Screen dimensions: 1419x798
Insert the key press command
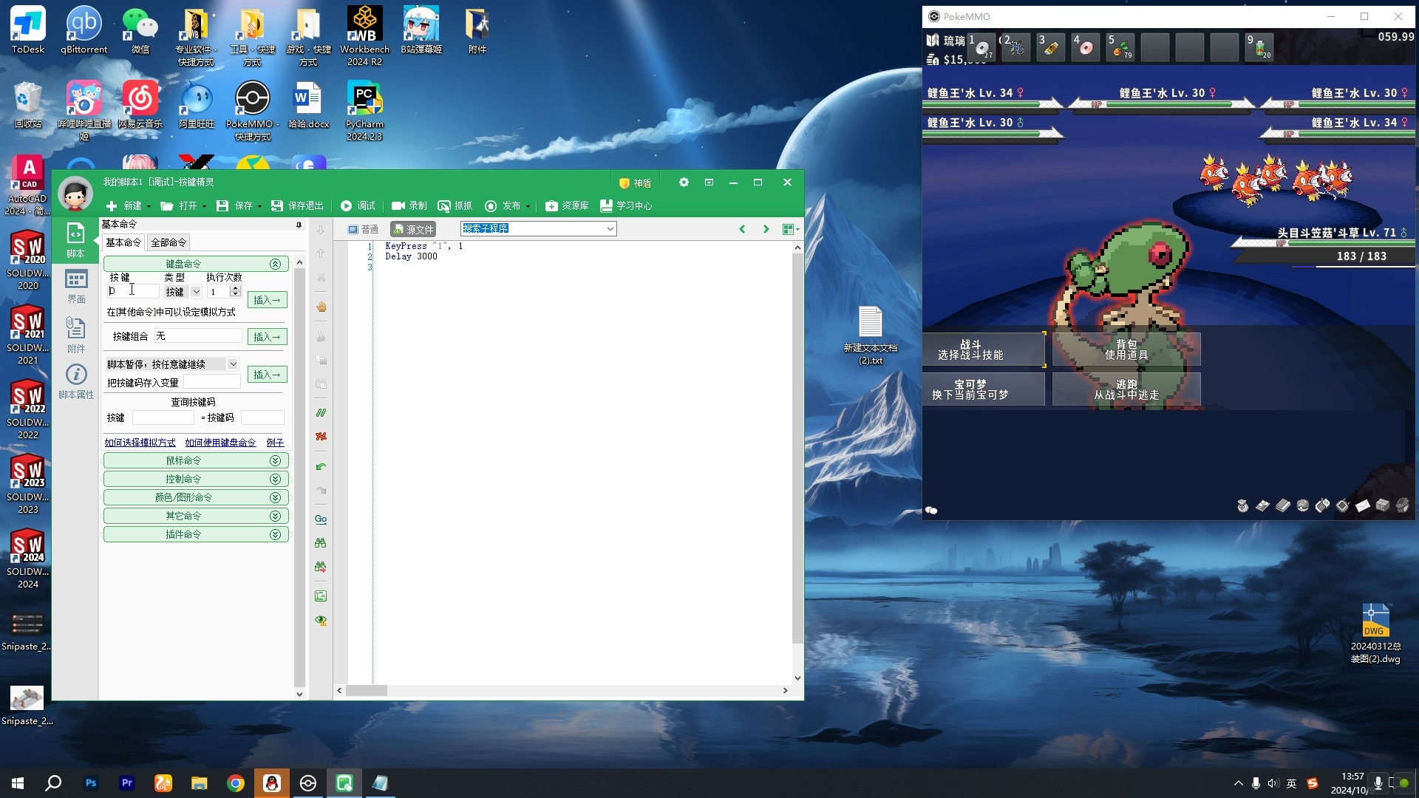(x=267, y=300)
